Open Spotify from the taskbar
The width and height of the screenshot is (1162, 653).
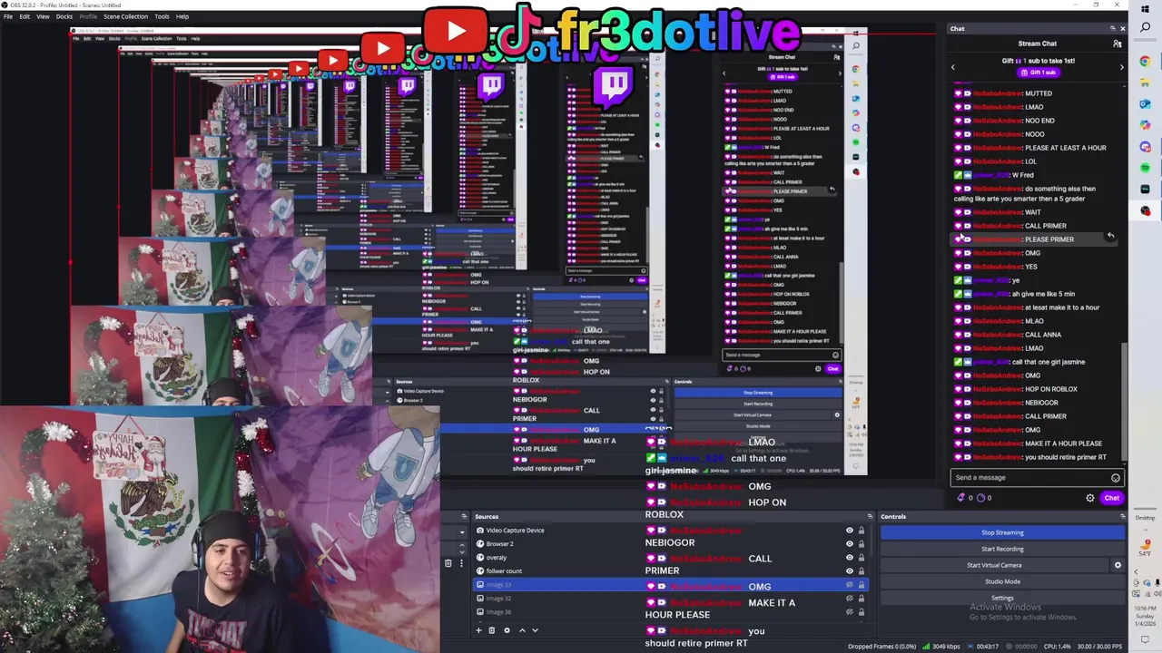(x=1145, y=168)
